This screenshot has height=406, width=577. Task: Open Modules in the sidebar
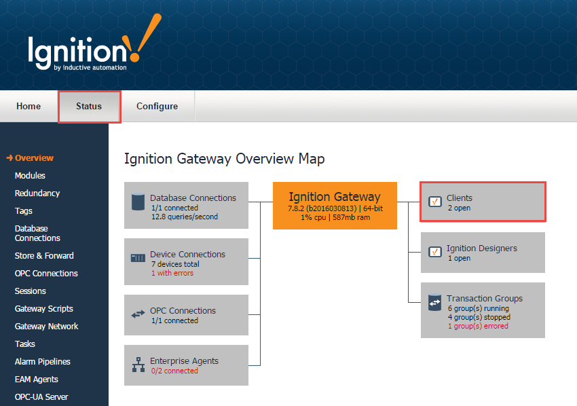click(x=30, y=176)
